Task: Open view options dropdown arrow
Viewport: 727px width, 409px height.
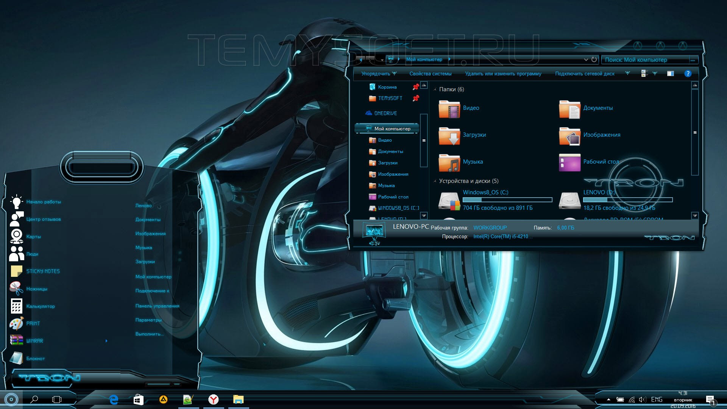Action: coord(655,73)
